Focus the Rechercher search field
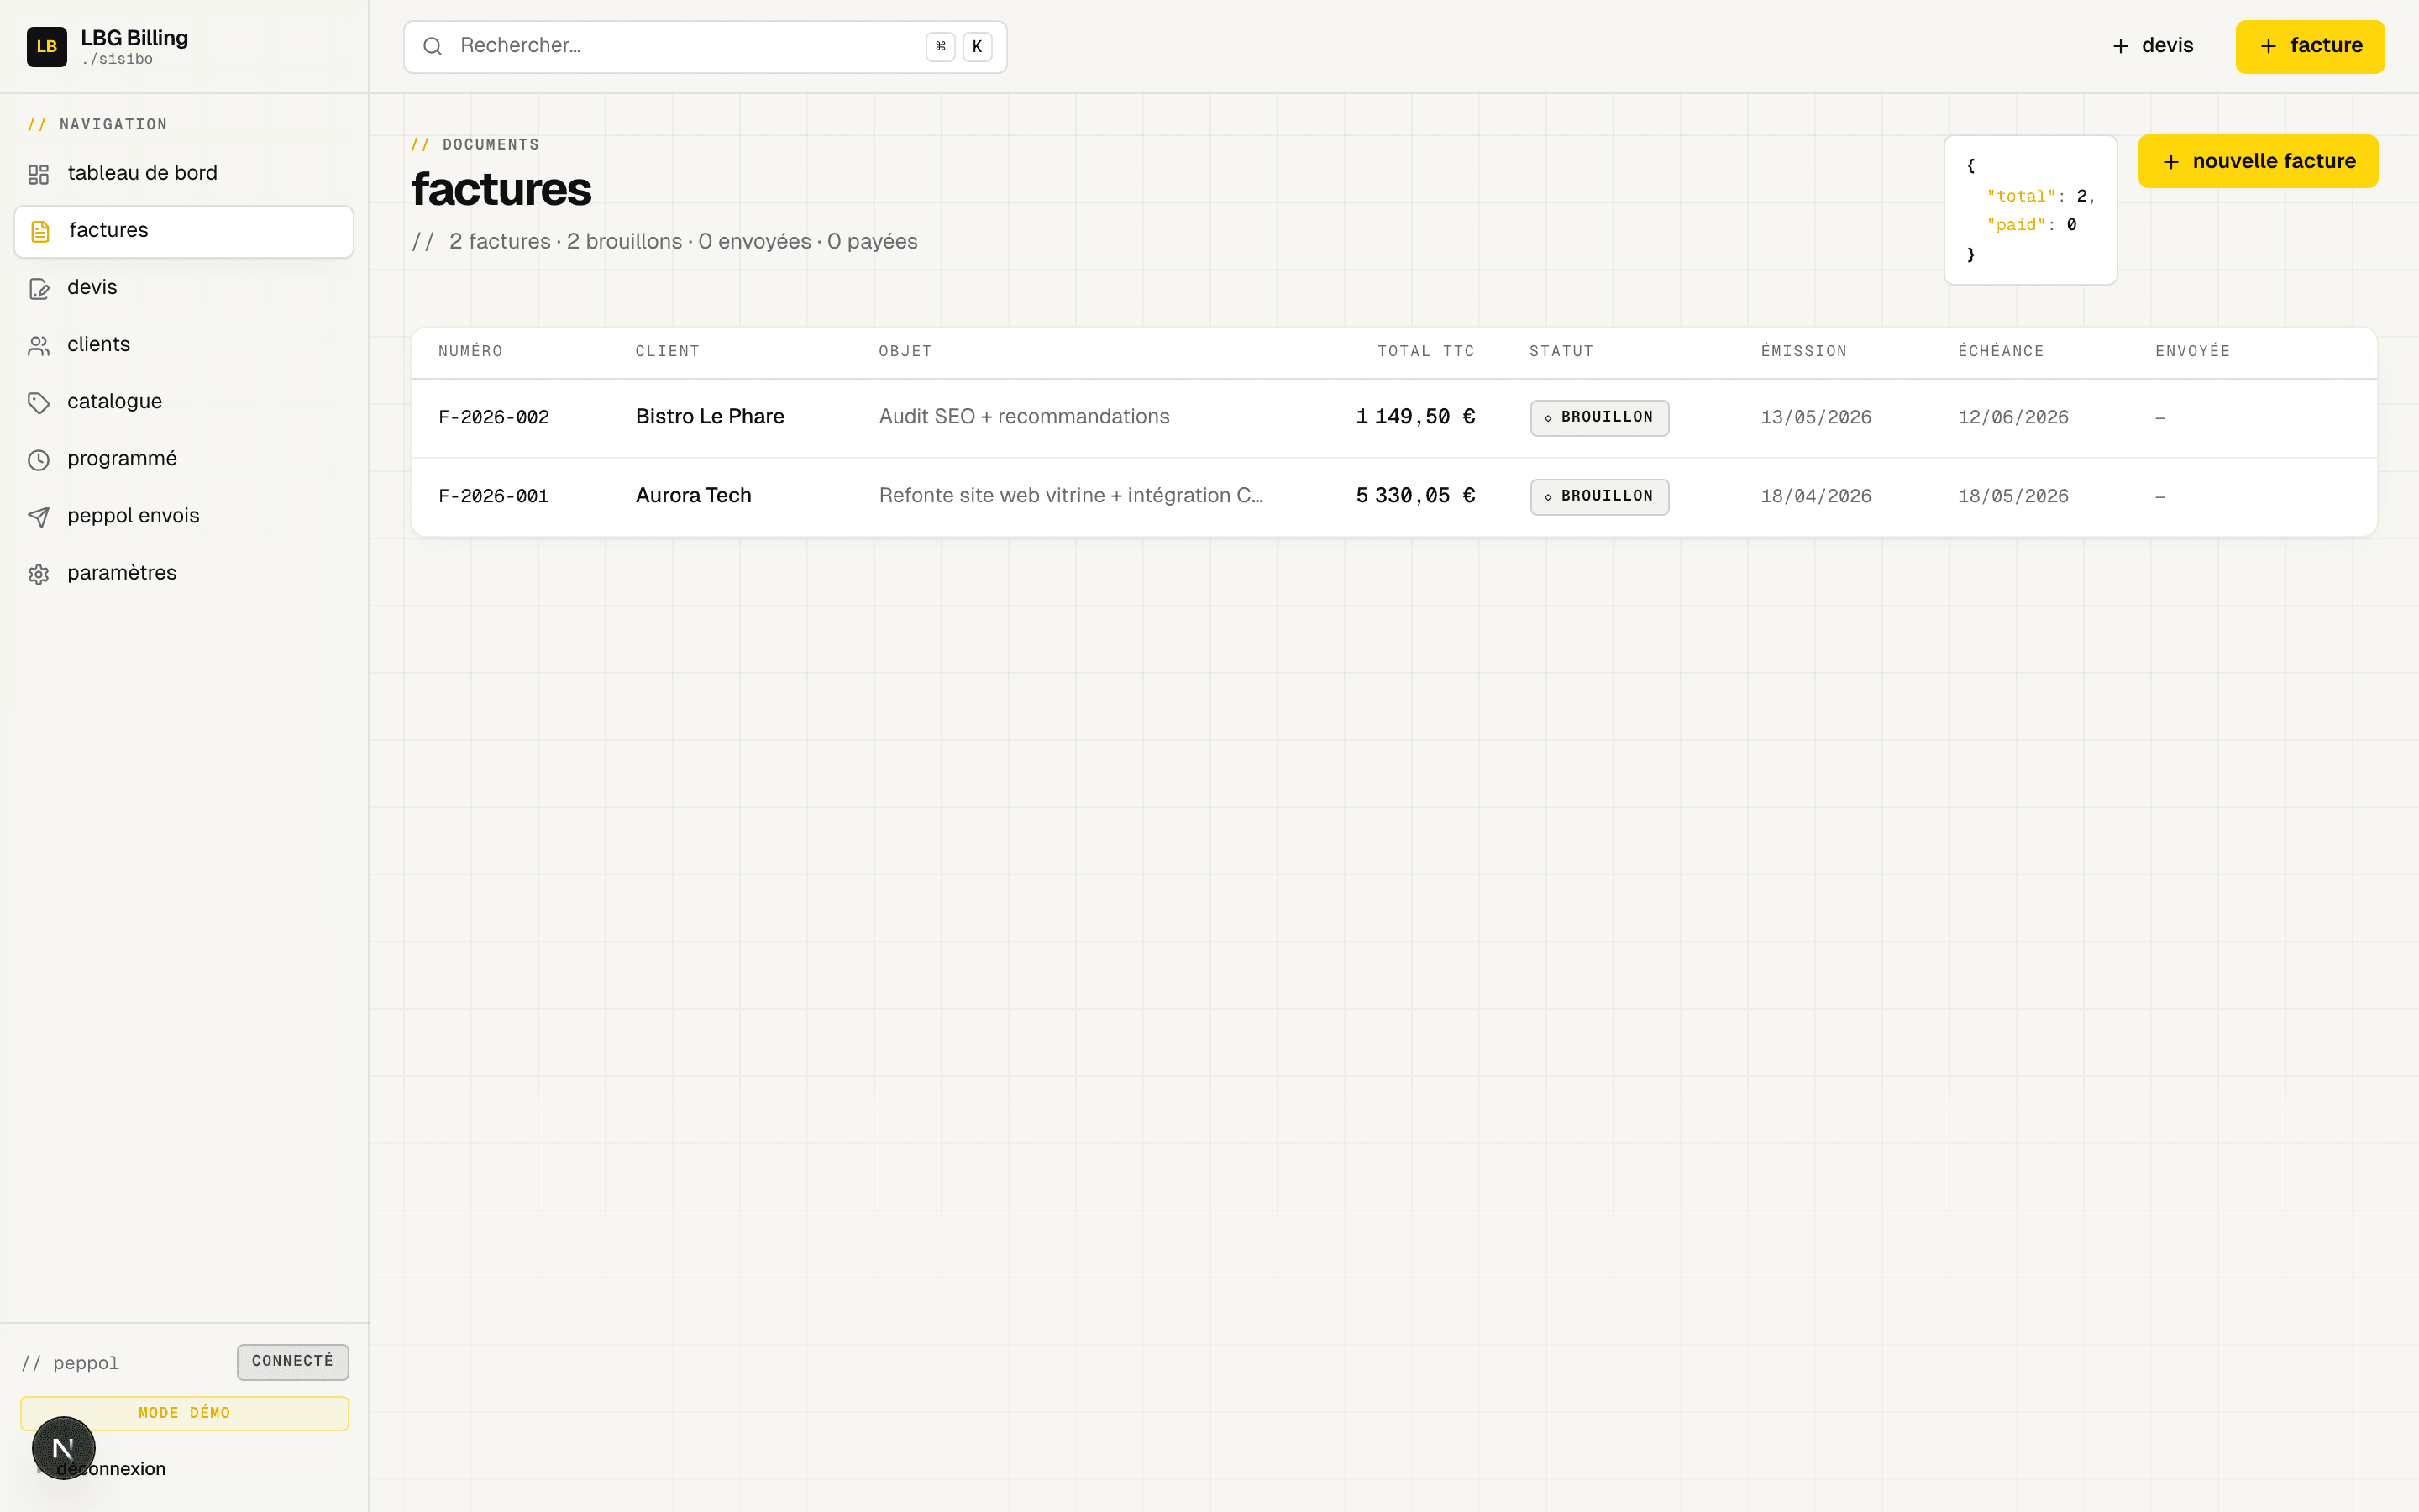This screenshot has height=1512, width=2419. (705, 46)
